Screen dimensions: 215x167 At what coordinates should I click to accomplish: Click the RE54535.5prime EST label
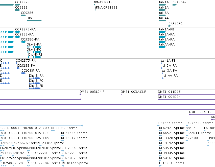(x=172, y=148)
